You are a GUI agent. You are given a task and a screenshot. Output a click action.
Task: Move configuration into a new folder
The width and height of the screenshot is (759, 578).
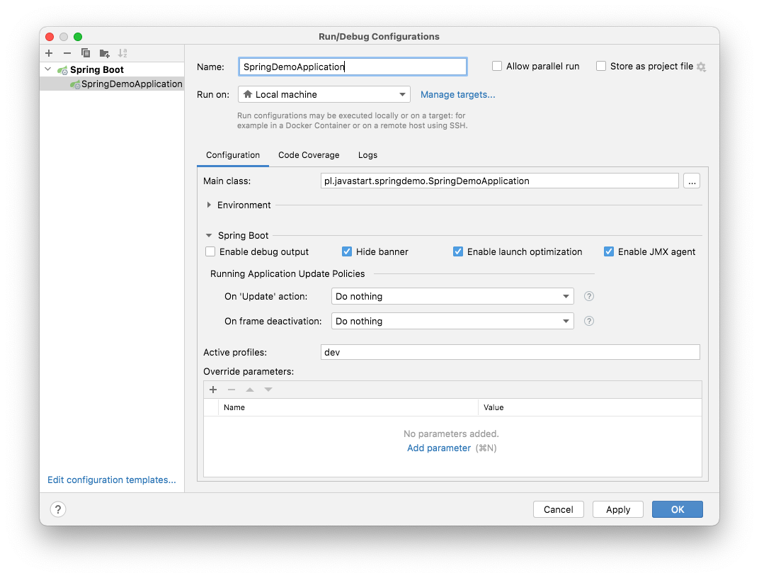click(x=105, y=53)
